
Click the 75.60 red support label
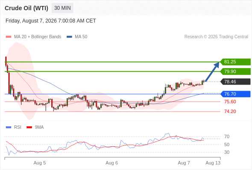230,102
